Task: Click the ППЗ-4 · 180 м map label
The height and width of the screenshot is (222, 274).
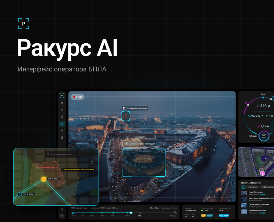Action: [x=53, y=179]
